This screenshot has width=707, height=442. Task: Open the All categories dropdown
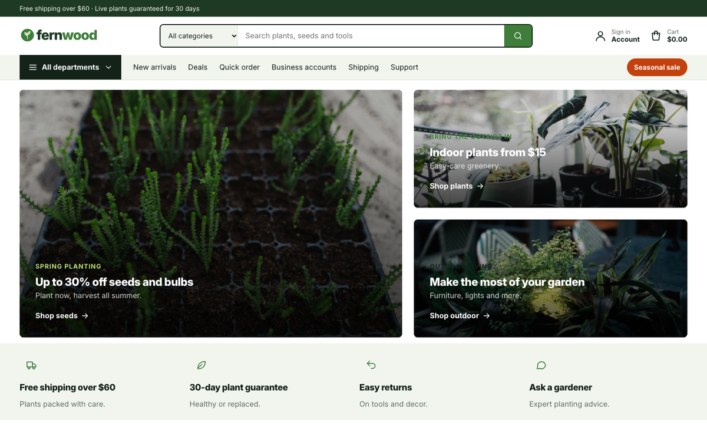(x=199, y=36)
